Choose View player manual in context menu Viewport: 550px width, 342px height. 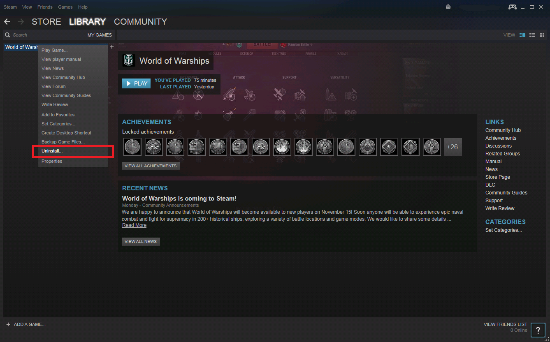73,59
